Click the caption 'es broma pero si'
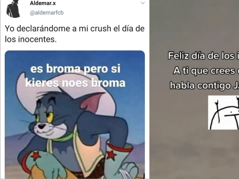The height and width of the screenshot is (179, 239). [75, 69]
